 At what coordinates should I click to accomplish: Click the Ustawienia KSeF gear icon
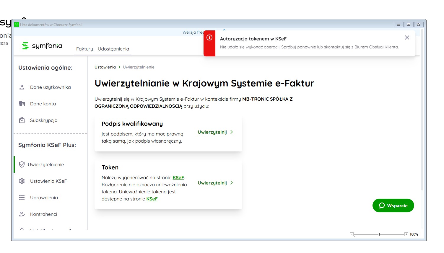[22, 181]
